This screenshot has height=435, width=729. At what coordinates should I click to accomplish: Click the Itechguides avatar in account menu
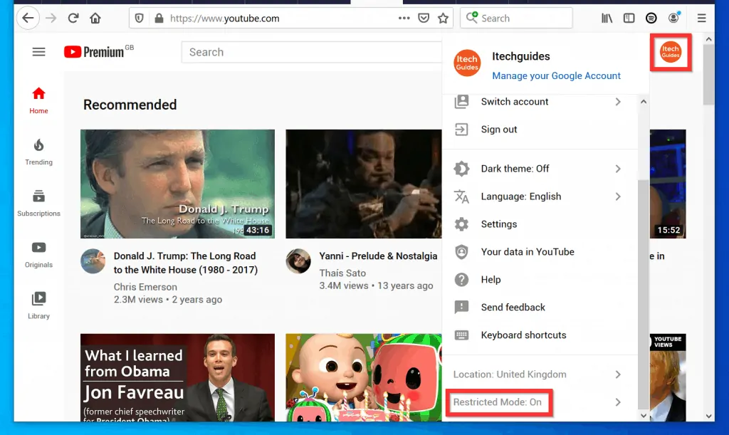(x=467, y=63)
